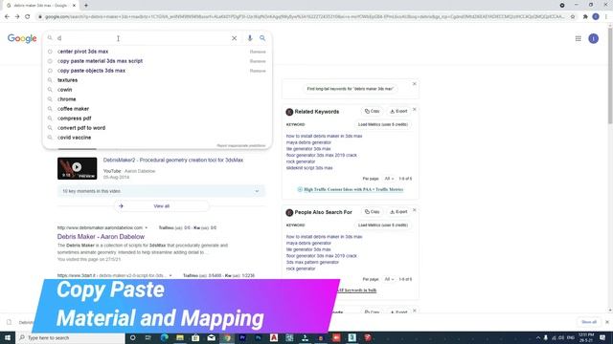Screen dimensions: 613x344
Task: Open the Chrome extensions puzzle icon
Action: (585, 17)
